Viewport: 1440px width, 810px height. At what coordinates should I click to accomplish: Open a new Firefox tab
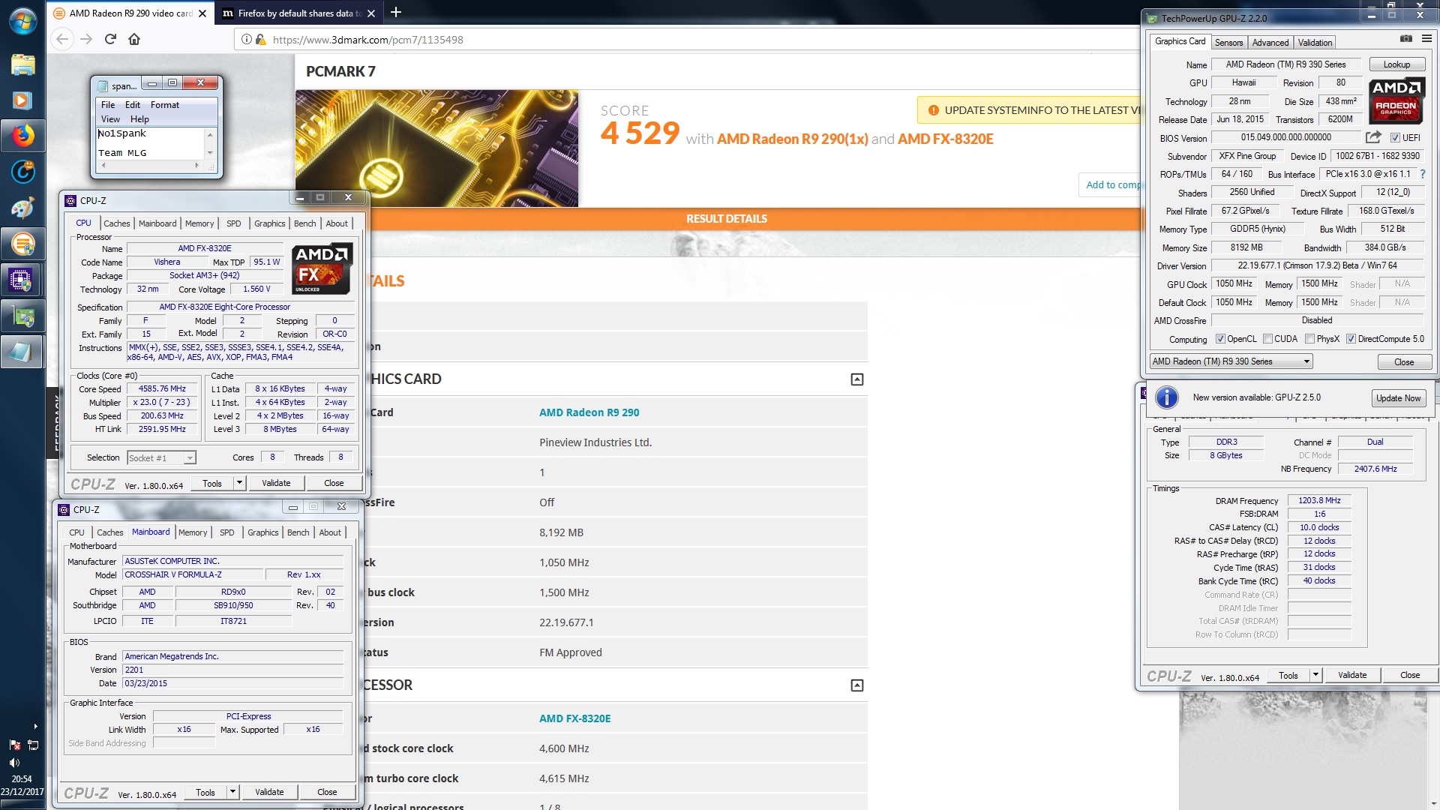(x=396, y=12)
